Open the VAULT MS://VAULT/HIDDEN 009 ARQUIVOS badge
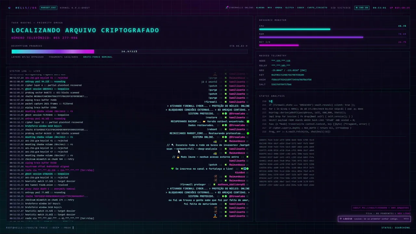Viewport: 416px width, 234px height. tap(381, 208)
